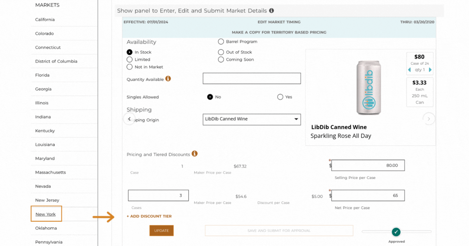Open the New York market
Screen dimensions: 469x246
click(46, 214)
